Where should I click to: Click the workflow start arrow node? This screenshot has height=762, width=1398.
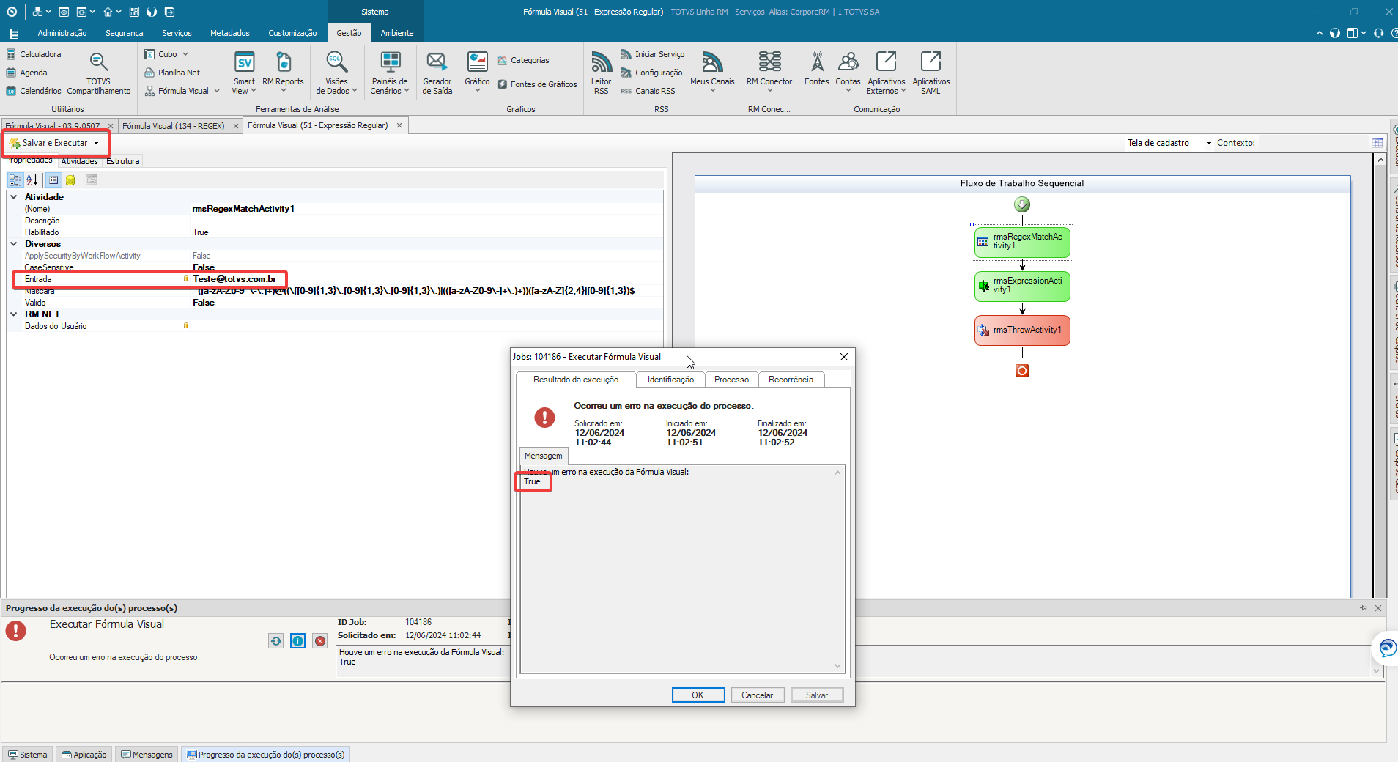click(1022, 204)
